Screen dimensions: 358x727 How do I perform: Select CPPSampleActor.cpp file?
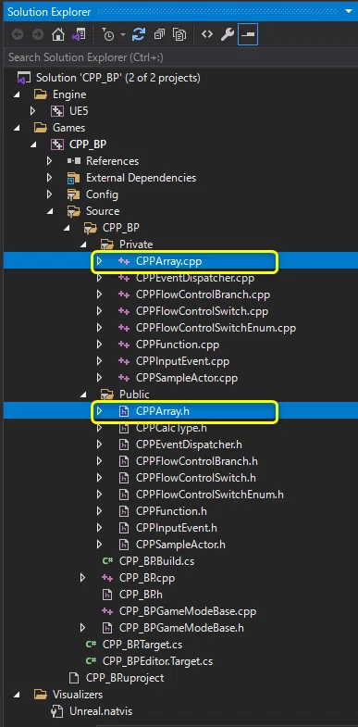click(x=187, y=379)
